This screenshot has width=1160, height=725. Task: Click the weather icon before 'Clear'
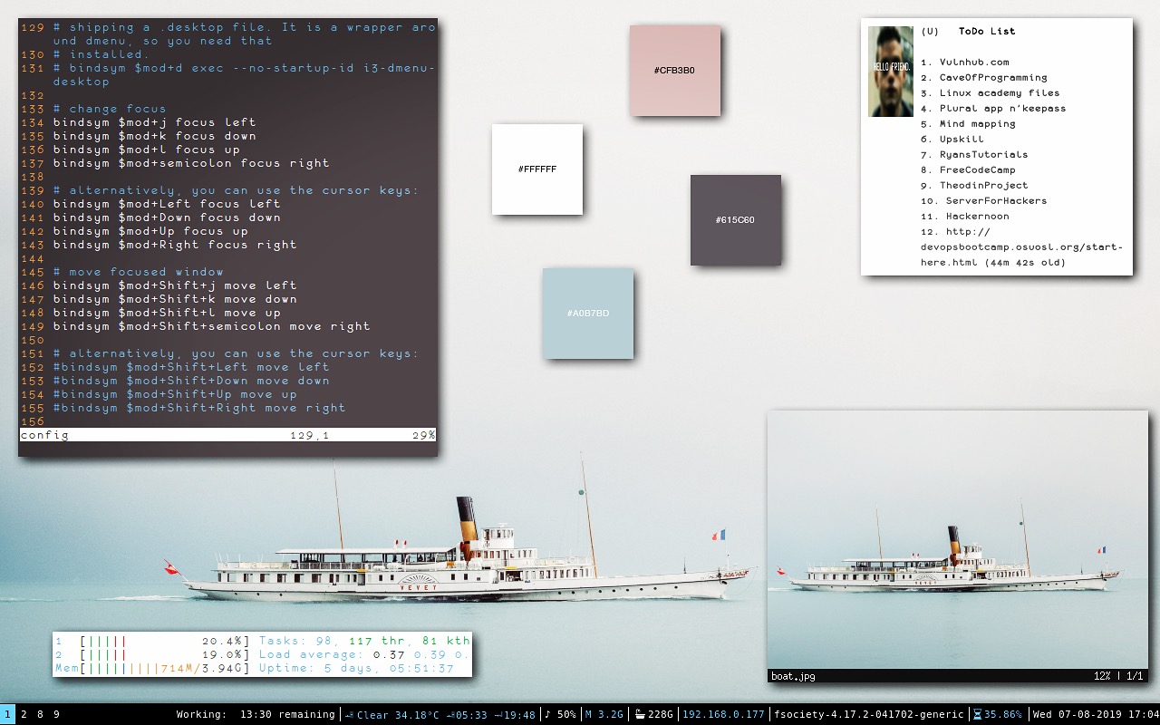(350, 714)
